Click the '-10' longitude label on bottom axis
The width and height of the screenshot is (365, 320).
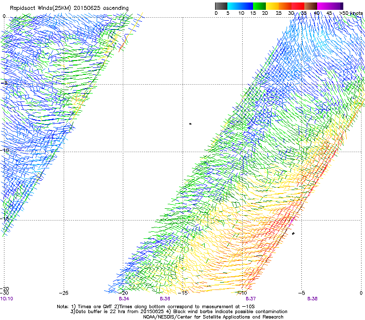coord(242,293)
